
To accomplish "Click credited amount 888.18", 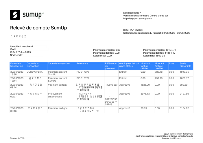I will 158,72.
